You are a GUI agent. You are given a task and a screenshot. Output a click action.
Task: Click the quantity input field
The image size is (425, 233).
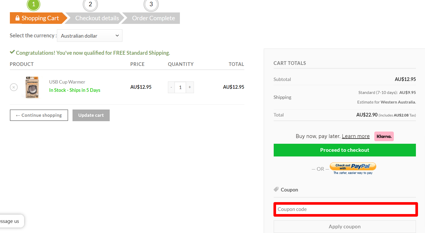tap(180, 87)
